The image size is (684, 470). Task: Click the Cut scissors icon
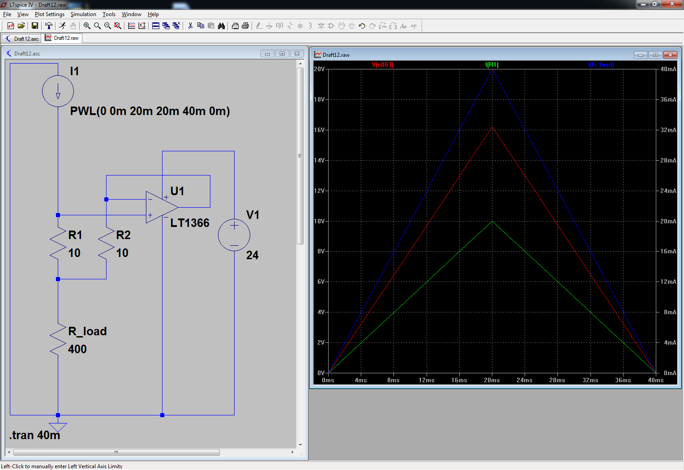click(190, 26)
